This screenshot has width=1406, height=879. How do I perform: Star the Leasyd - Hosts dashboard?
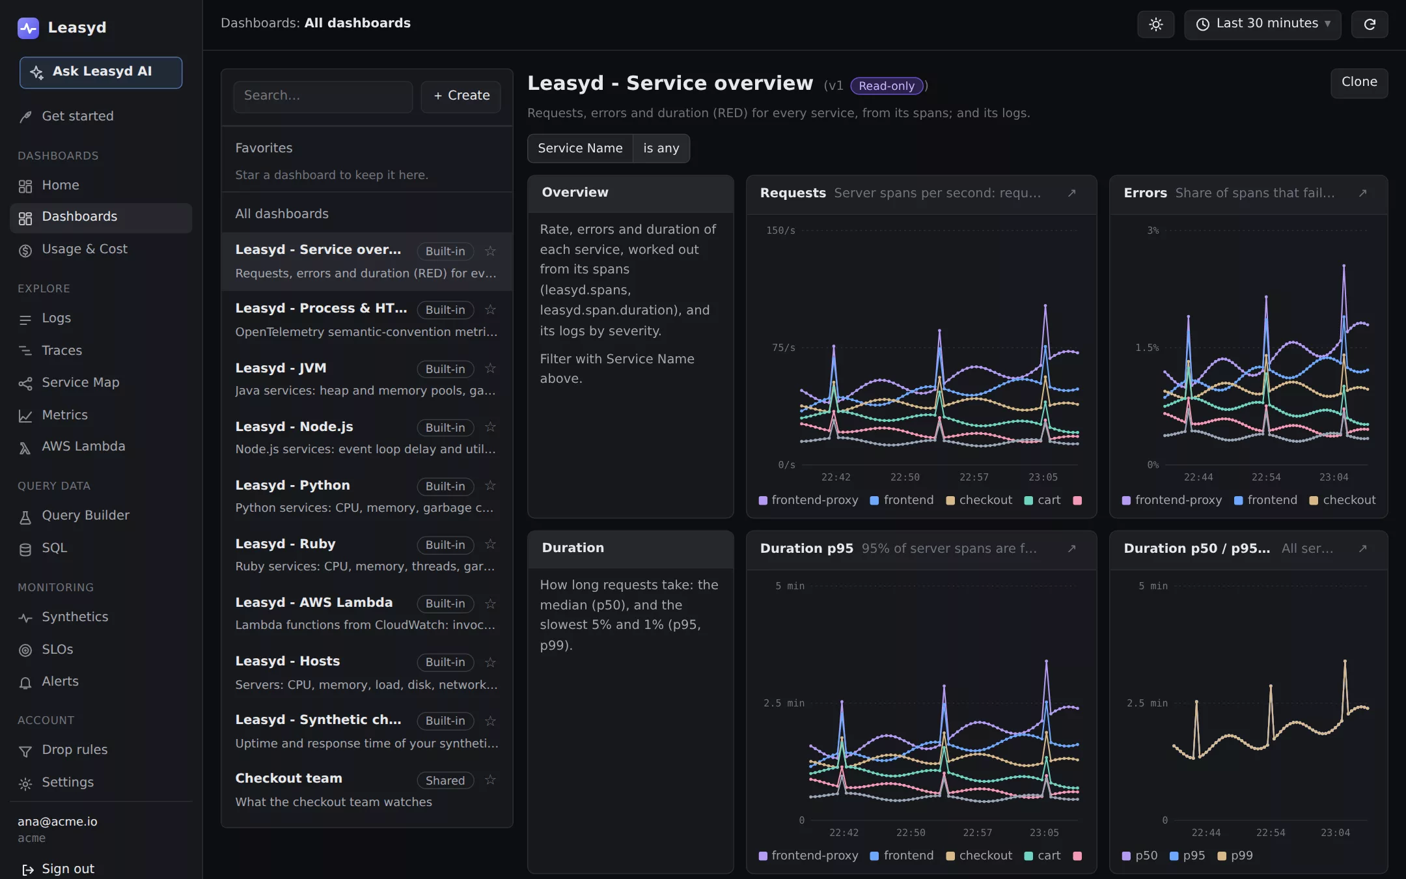click(491, 662)
